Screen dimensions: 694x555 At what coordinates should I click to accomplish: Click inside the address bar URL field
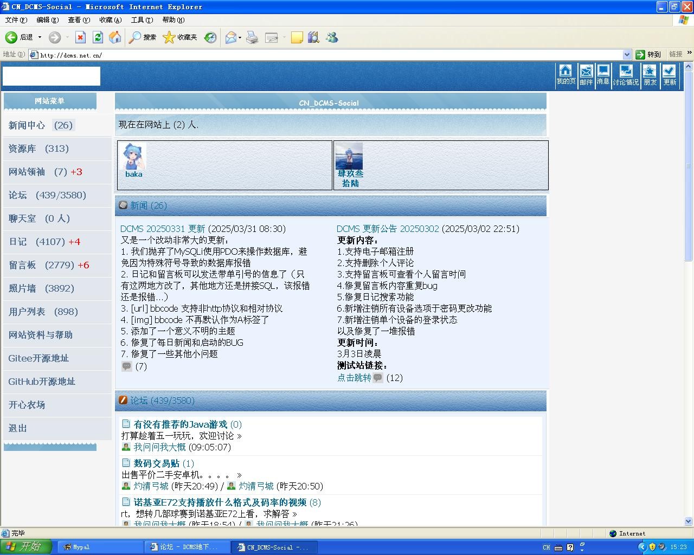point(325,55)
